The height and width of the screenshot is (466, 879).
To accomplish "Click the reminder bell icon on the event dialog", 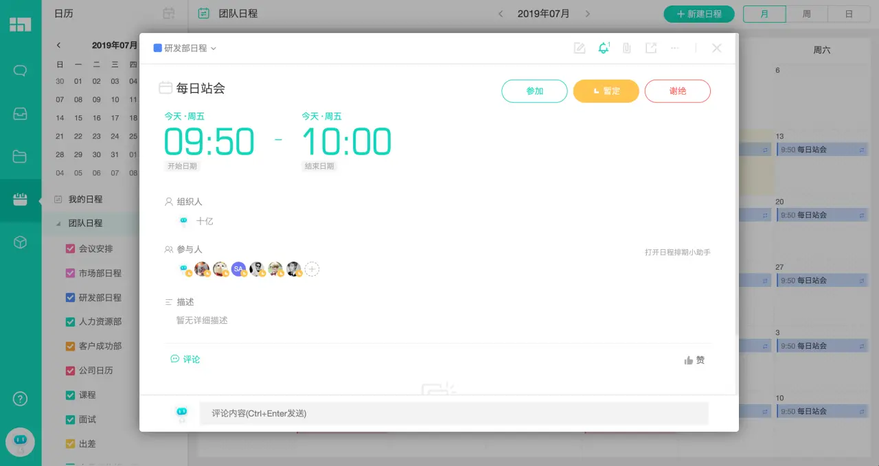I will 603,48.
